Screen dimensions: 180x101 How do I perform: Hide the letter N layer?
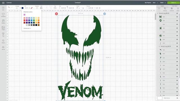pos(177,28)
